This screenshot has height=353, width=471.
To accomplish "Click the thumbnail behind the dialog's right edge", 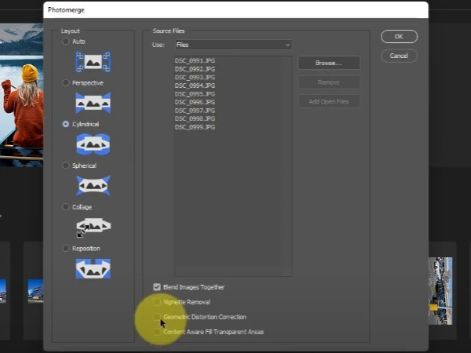I will click(x=440, y=290).
